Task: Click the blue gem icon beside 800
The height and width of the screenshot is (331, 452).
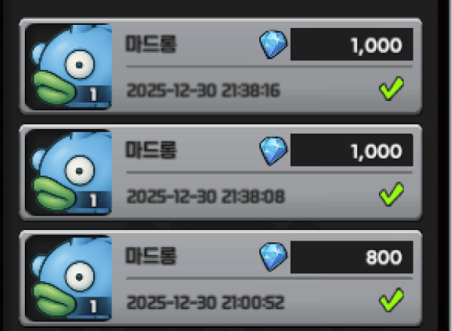Action: tap(273, 256)
